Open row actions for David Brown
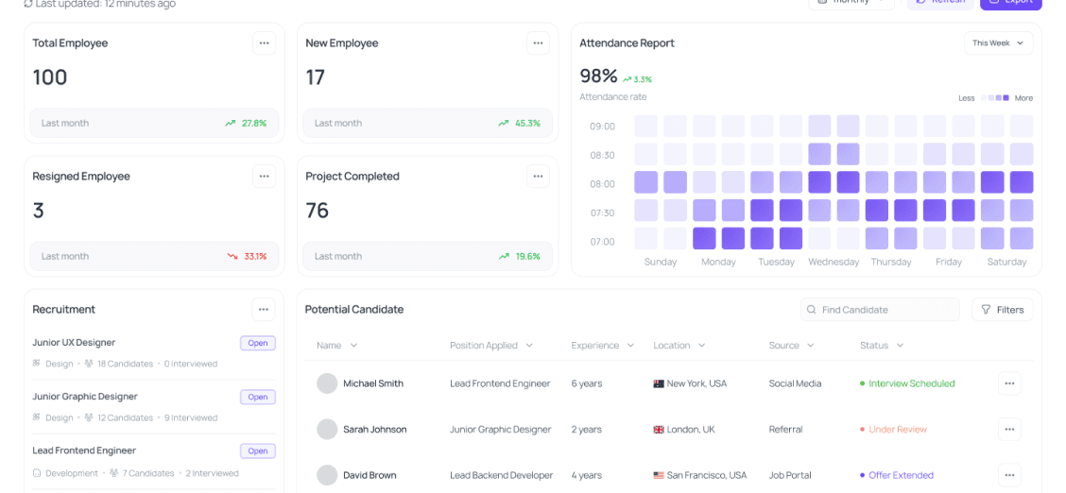The height and width of the screenshot is (493, 1066). click(1009, 475)
